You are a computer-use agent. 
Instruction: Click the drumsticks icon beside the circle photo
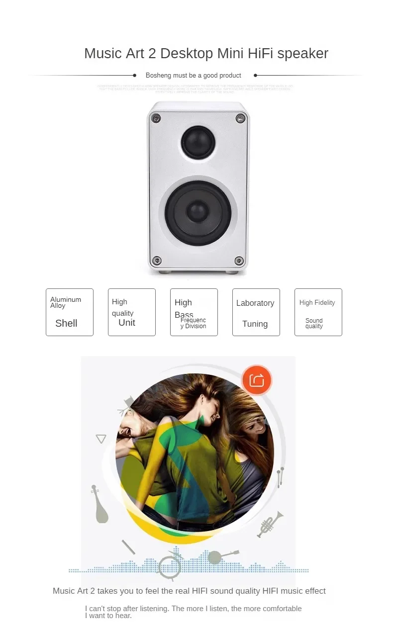point(281,476)
